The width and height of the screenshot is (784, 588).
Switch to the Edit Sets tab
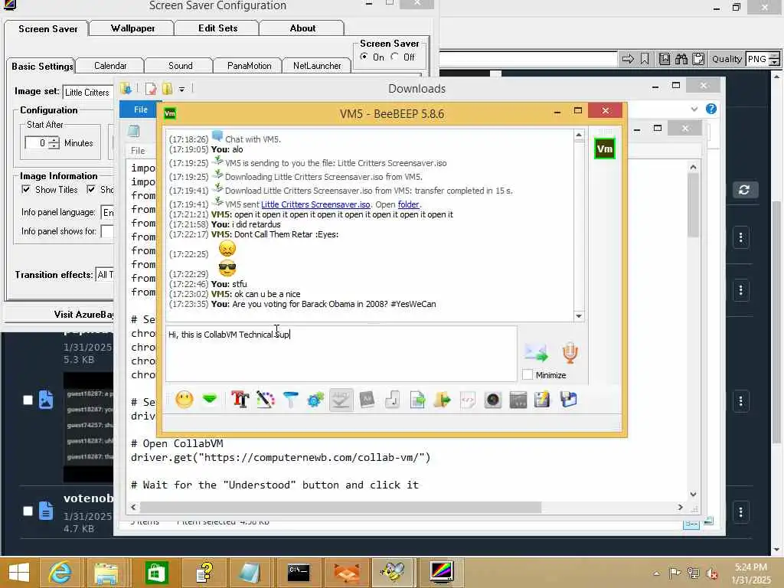(x=217, y=28)
